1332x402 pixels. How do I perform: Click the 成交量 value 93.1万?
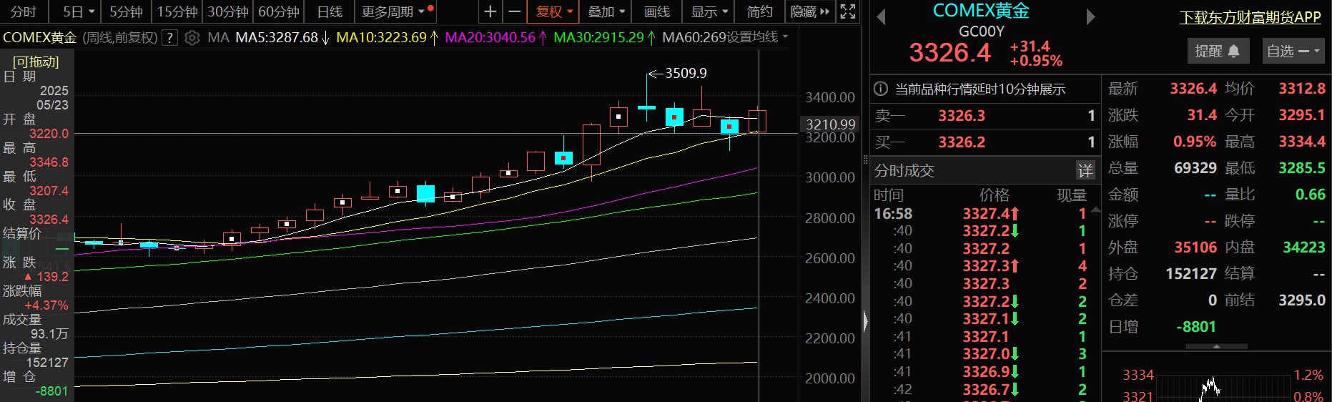pyautogui.click(x=49, y=334)
